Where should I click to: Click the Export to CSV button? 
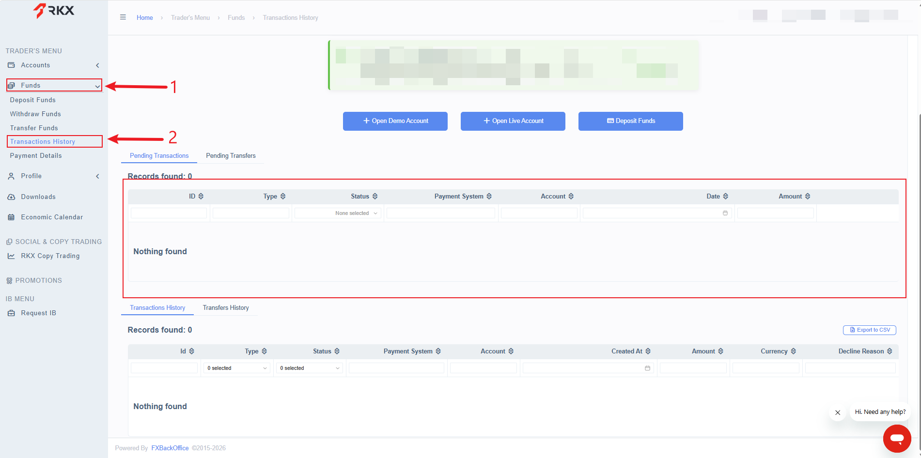coord(870,330)
